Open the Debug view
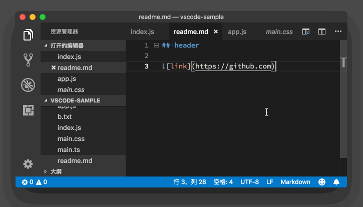This screenshot has width=363, height=207. 28,85
